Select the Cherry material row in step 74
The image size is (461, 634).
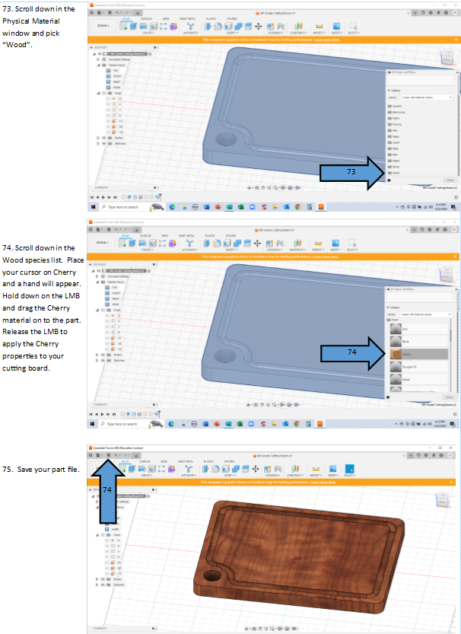click(x=418, y=354)
